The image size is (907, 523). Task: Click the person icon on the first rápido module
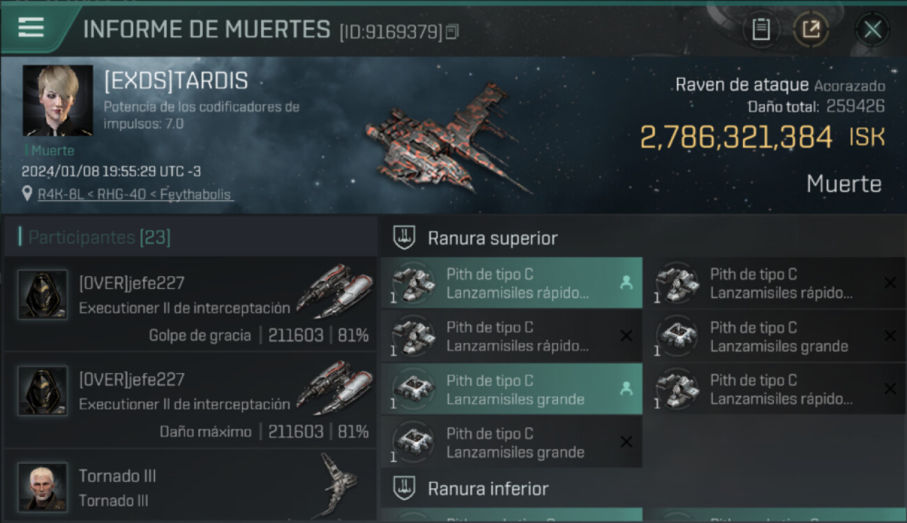626,282
